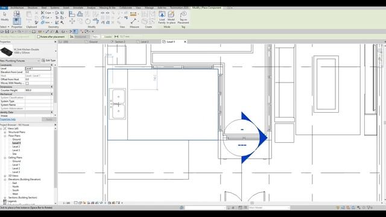This screenshot has width=386, height=217.
Task: Click the Measure Between Two References icon
Action: [x=133, y=21]
